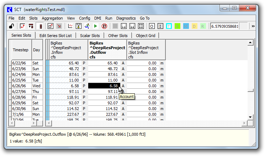The image size is (265, 156).
Task: Open the Slots menu
Action: (x=33, y=18)
